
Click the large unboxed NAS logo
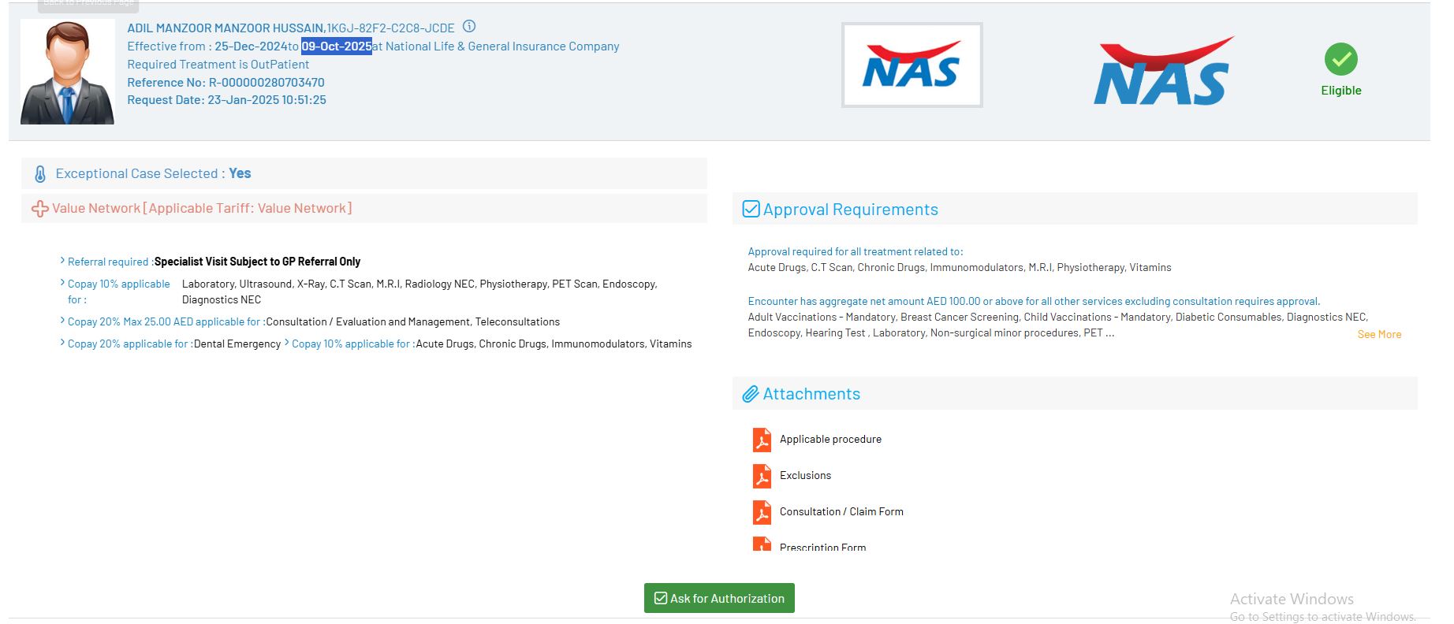click(1164, 71)
